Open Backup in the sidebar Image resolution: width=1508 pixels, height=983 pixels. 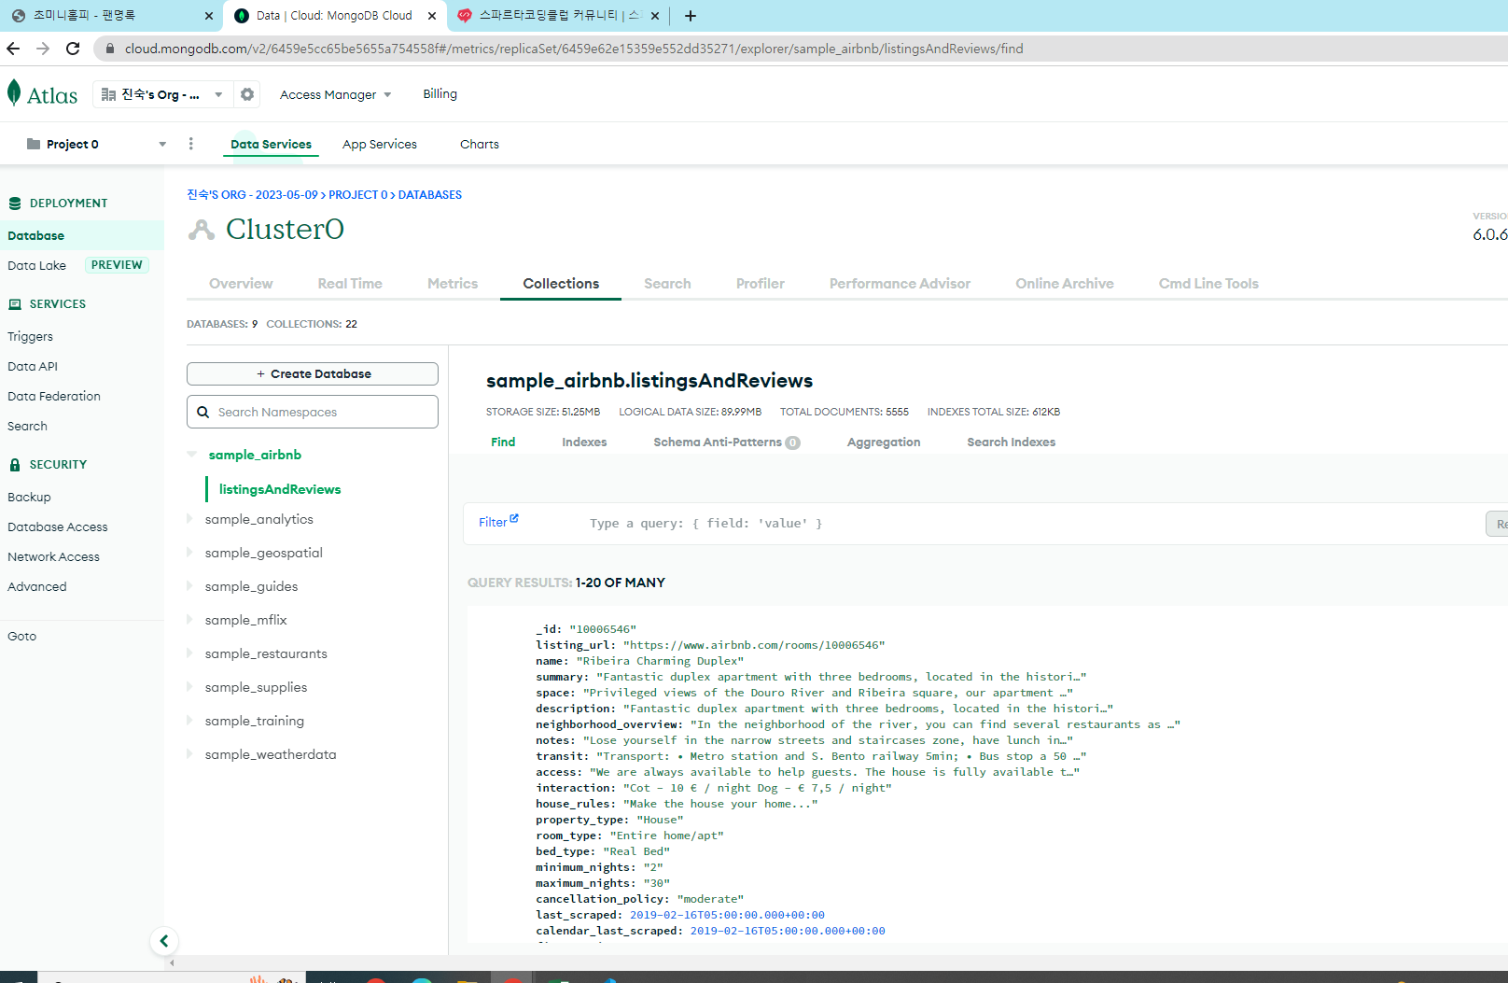point(30,497)
